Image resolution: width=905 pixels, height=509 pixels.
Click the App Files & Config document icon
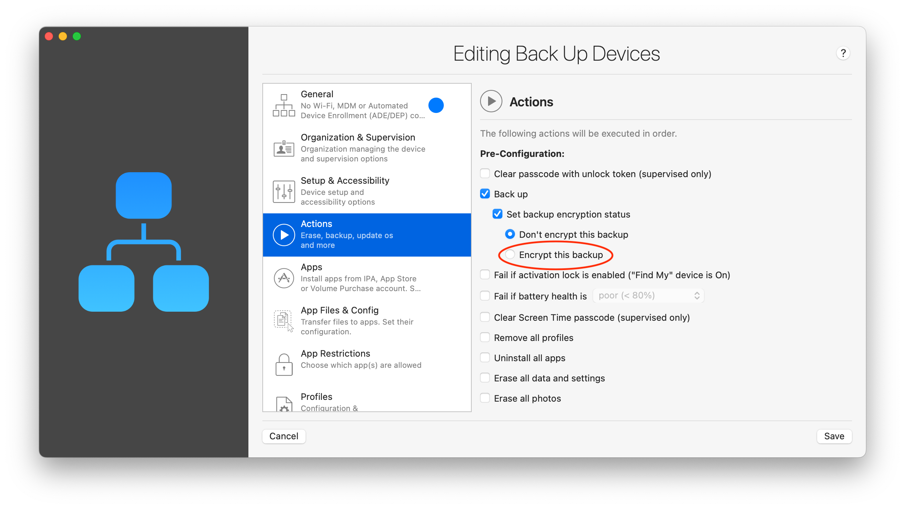[x=283, y=320]
